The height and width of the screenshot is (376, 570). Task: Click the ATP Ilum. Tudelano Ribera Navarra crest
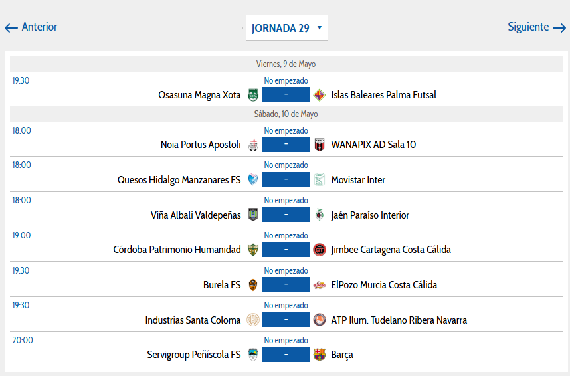click(x=319, y=320)
